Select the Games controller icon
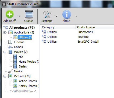 click(x=10, y=47)
